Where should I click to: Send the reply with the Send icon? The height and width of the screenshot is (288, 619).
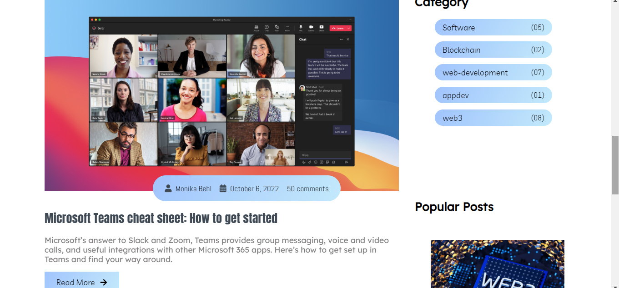tap(347, 162)
